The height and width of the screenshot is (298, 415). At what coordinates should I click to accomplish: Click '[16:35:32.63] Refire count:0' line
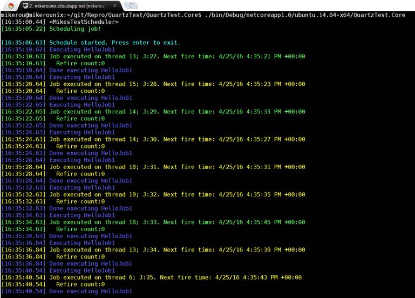(53, 201)
